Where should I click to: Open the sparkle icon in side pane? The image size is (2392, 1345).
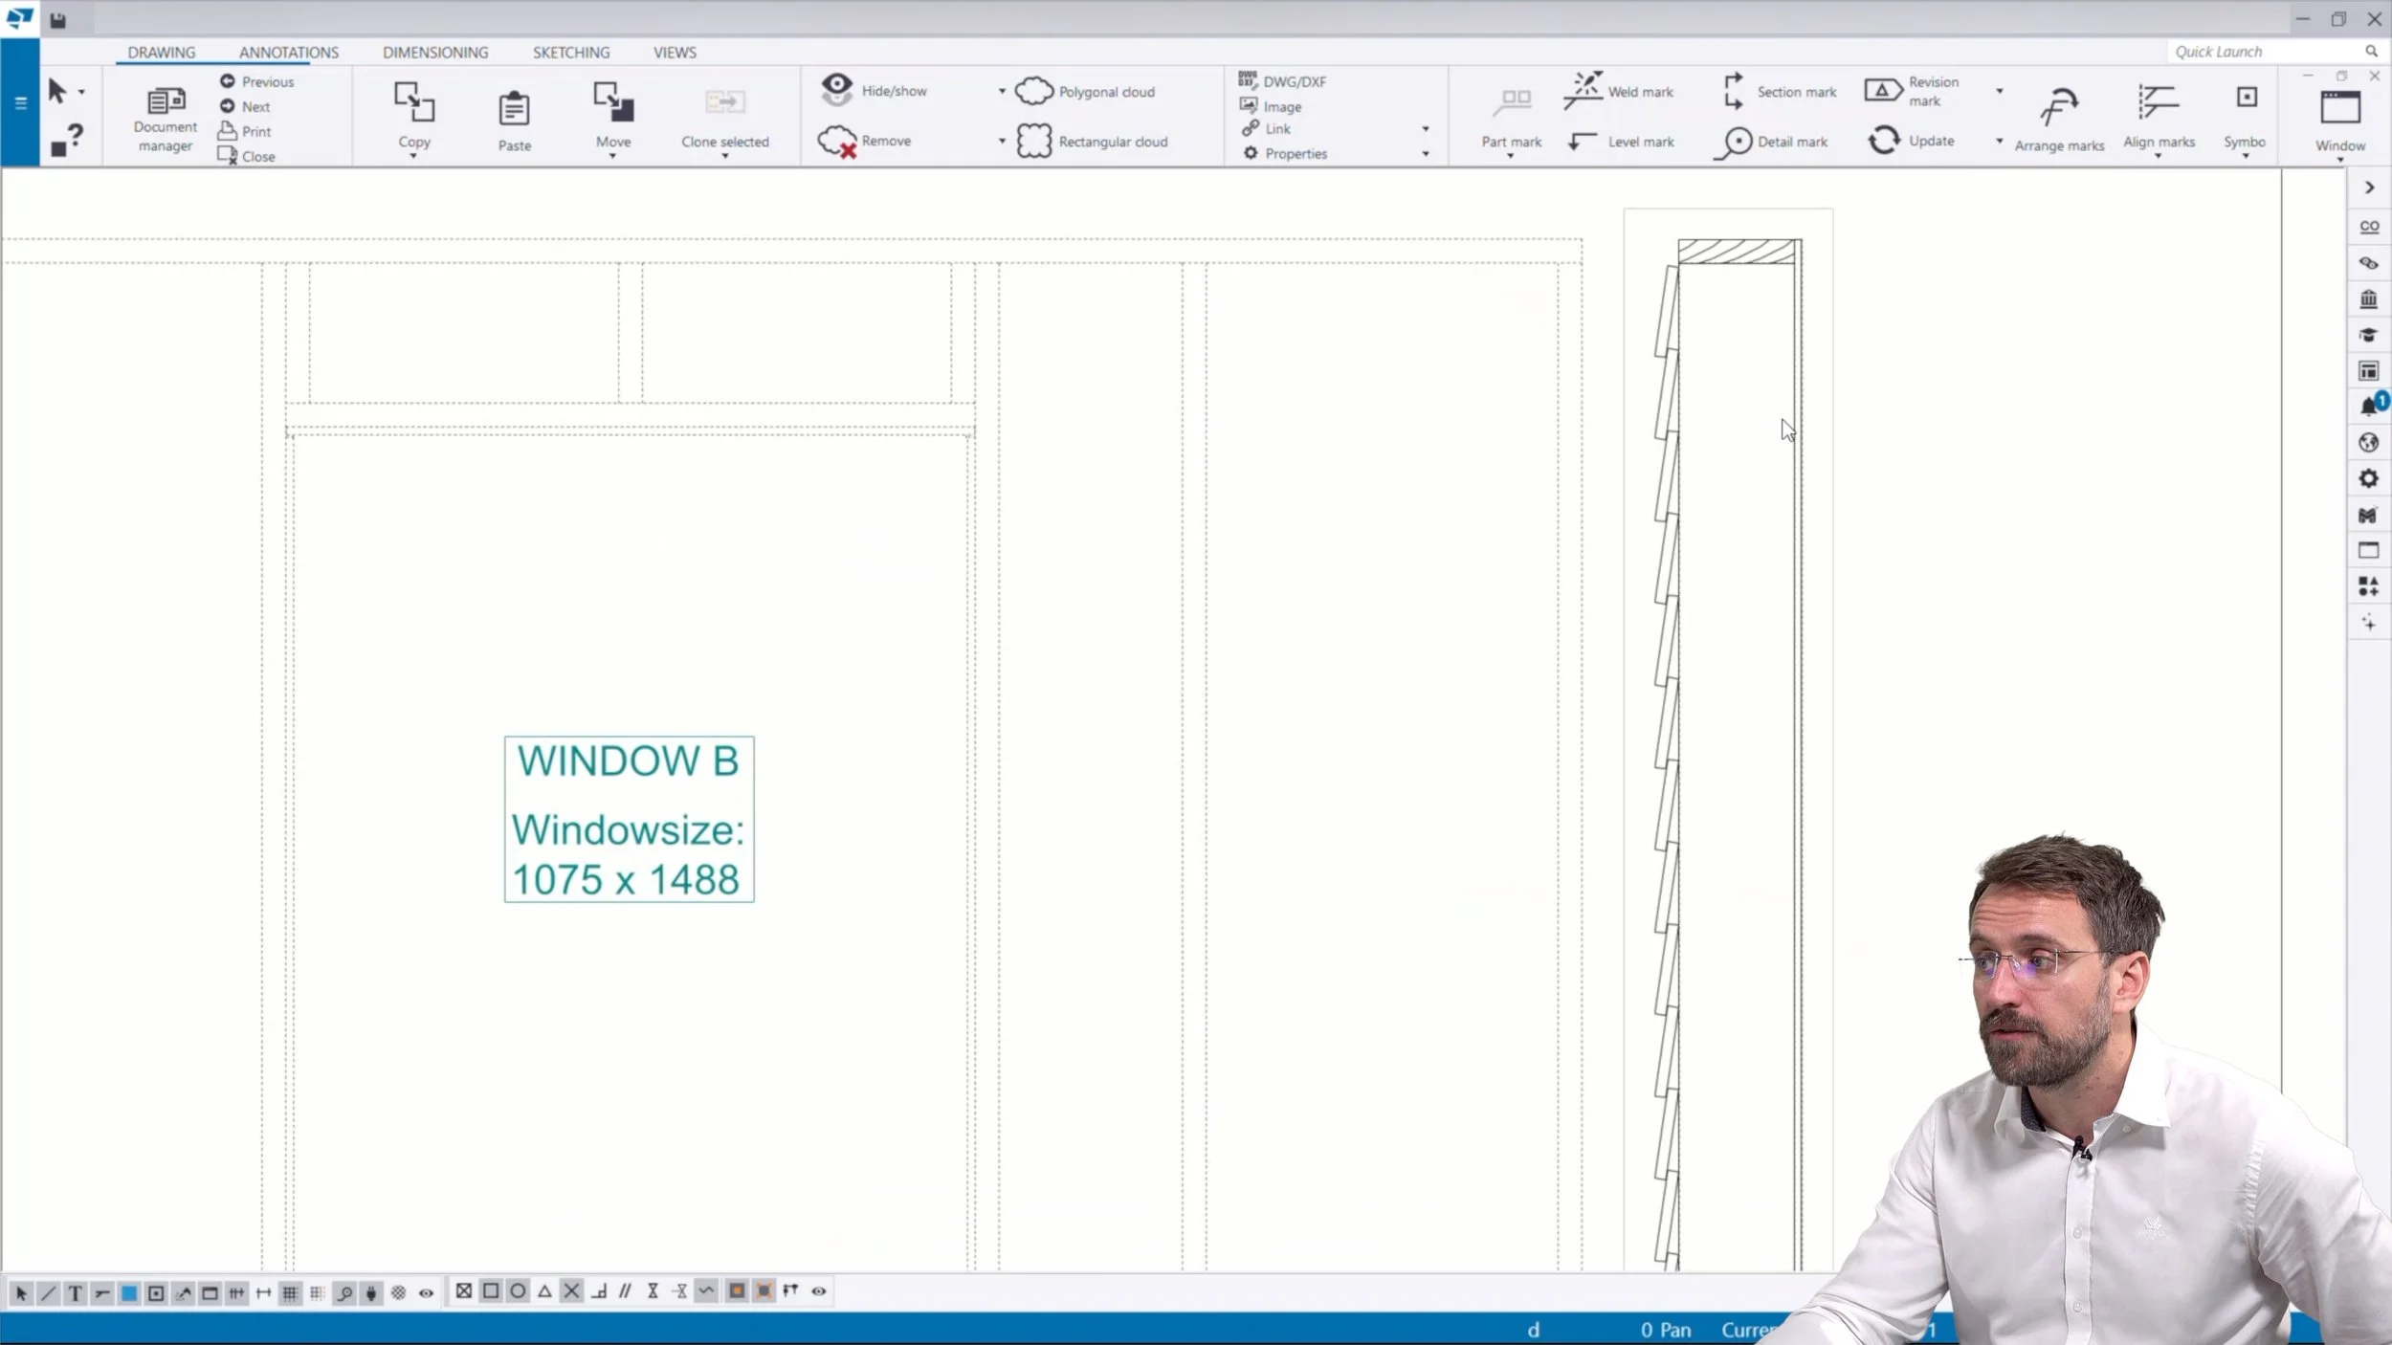click(2369, 623)
